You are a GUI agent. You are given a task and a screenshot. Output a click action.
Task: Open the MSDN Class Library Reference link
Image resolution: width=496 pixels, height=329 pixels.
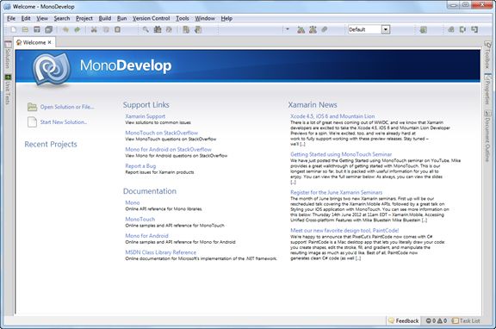pos(161,252)
